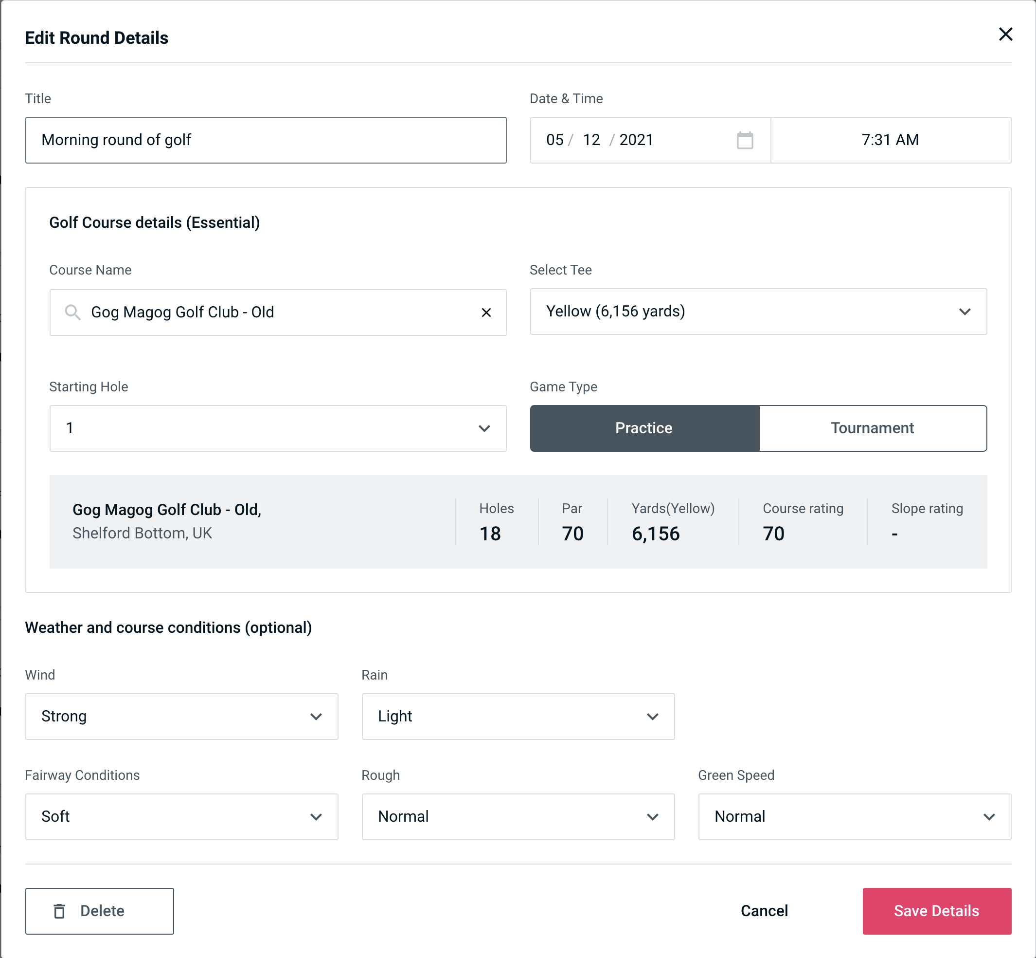The height and width of the screenshot is (958, 1036).
Task: Expand the Fairway Conditions dropdown
Action: [180, 816]
